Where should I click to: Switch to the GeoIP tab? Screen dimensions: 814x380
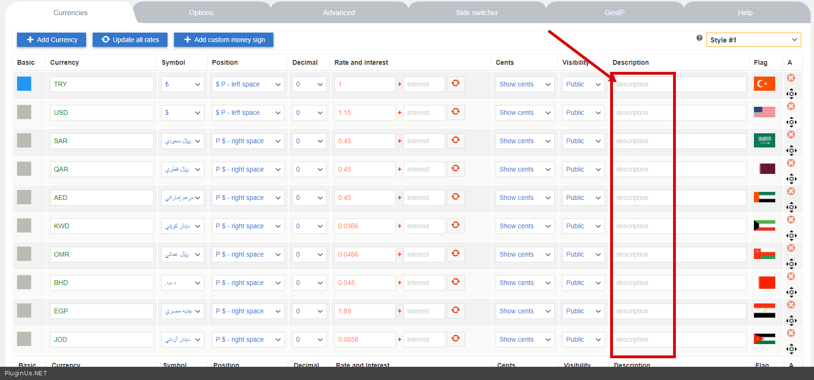pos(614,13)
